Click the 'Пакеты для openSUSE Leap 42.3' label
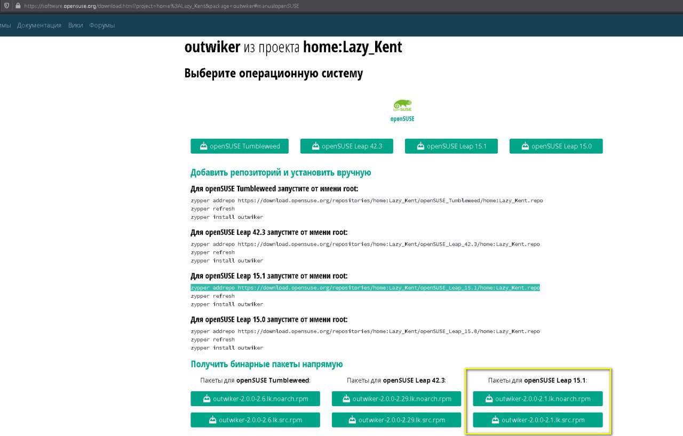The width and height of the screenshot is (683, 436). (x=396, y=380)
